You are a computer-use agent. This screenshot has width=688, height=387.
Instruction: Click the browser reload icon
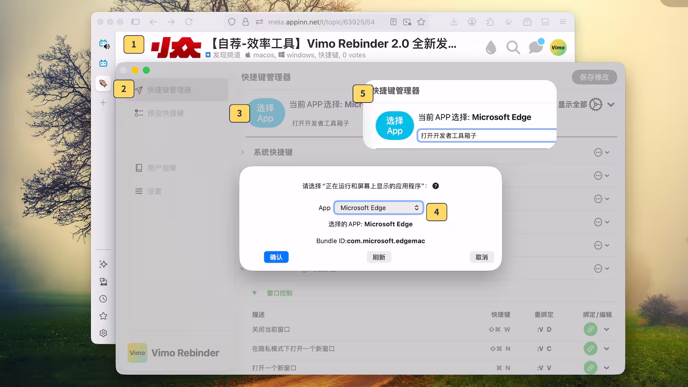click(189, 22)
